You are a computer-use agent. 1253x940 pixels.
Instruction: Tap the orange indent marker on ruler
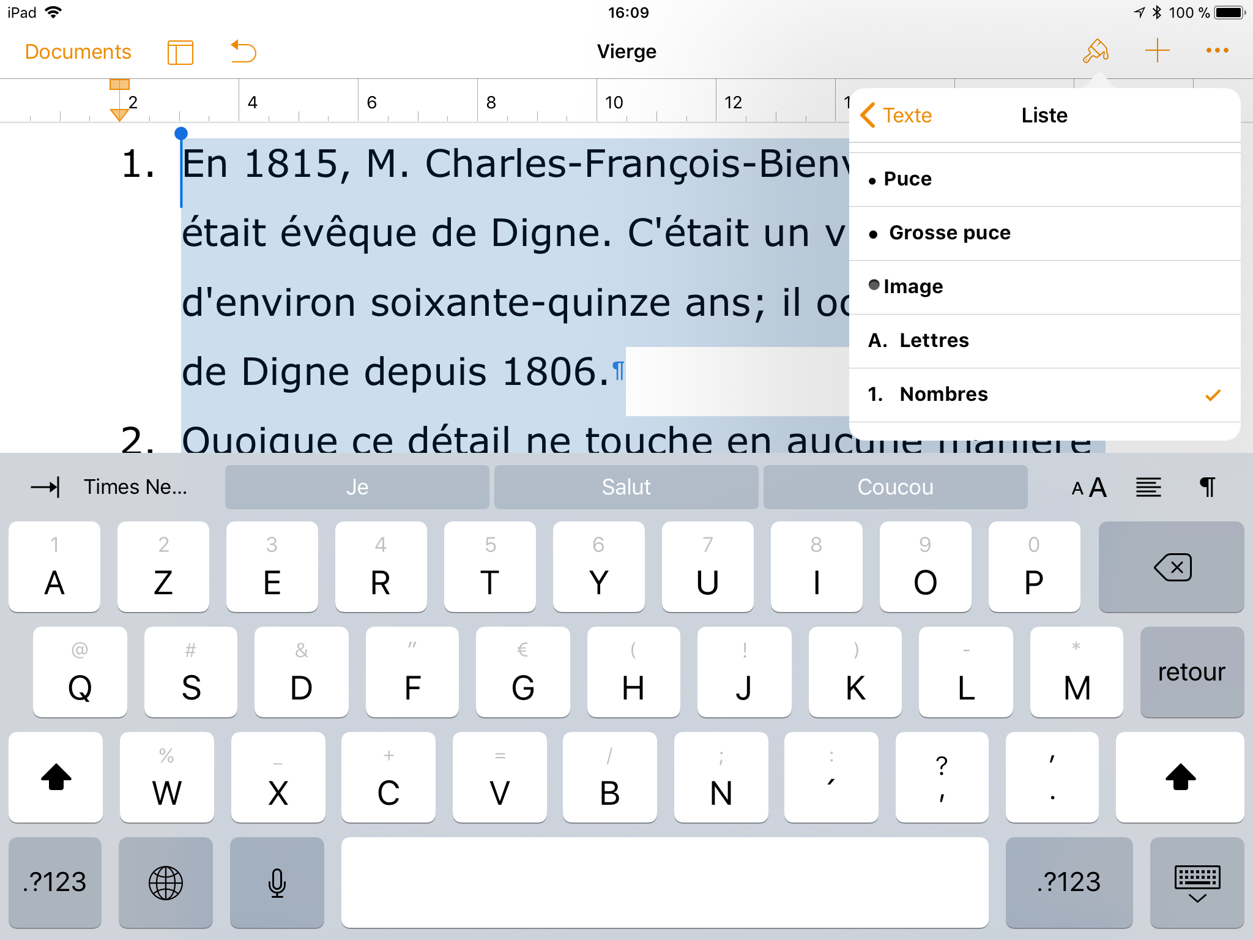[119, 114]
